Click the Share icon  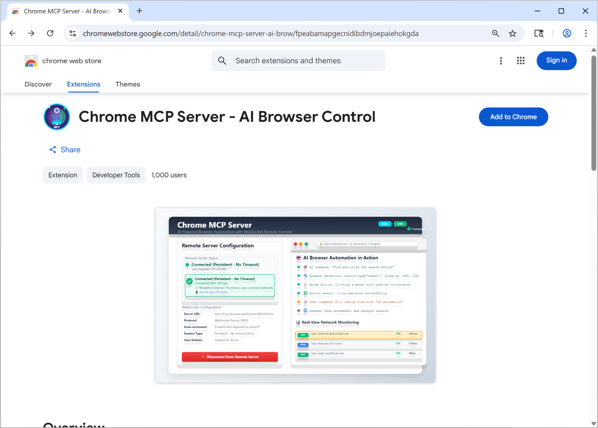(53, 150)
